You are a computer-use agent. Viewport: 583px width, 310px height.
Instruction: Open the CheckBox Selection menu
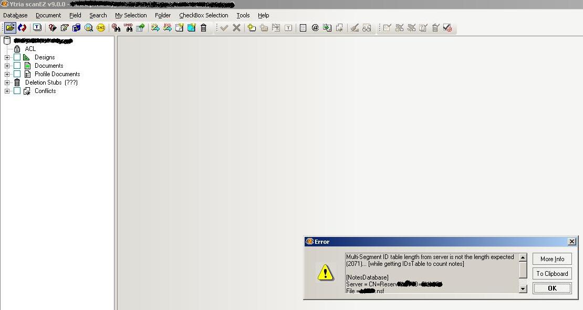pos(204,15)
